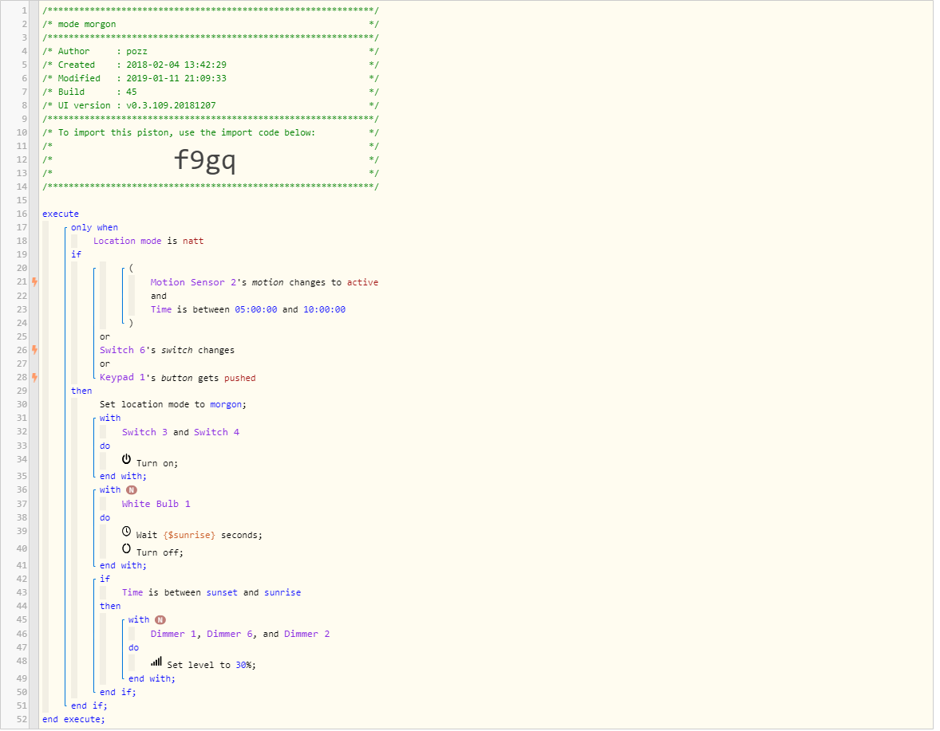Click the 'and' operator on line 22

click(158, 296)
